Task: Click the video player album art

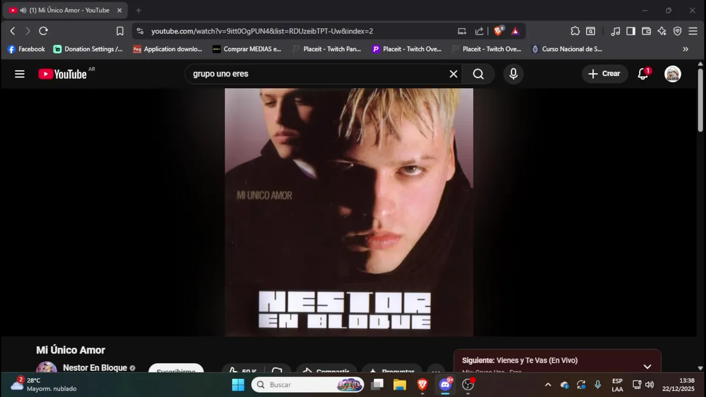Action: (x=349, y=212)
